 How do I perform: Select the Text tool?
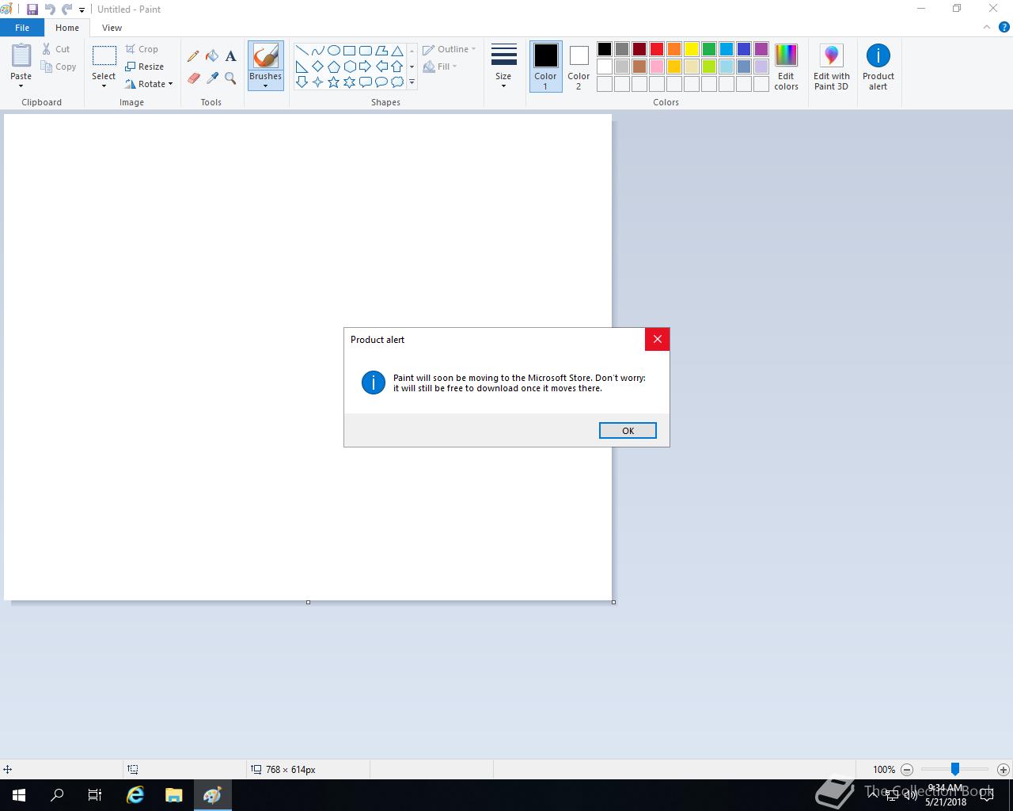(x=230, y=56)
